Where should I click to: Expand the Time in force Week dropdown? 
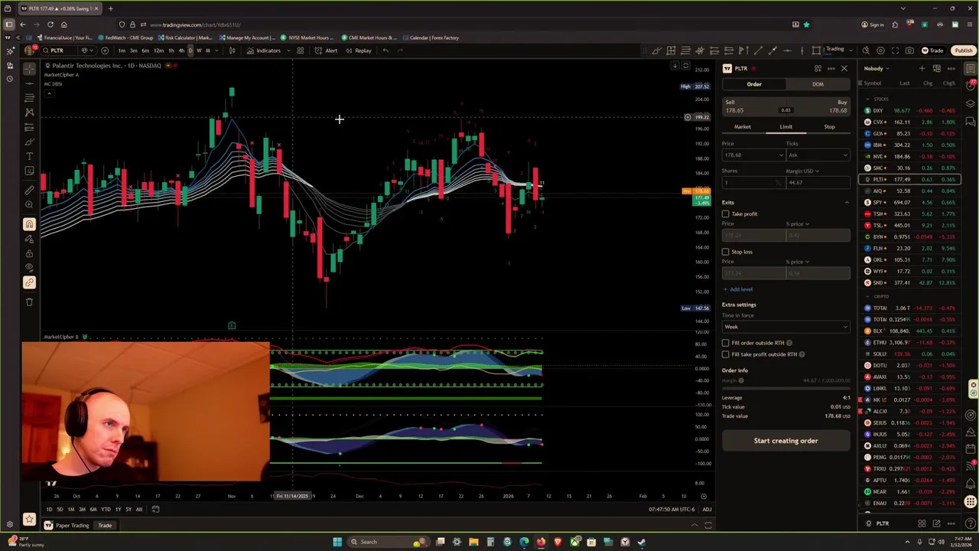pyautogui.click(x=785, y=327)
